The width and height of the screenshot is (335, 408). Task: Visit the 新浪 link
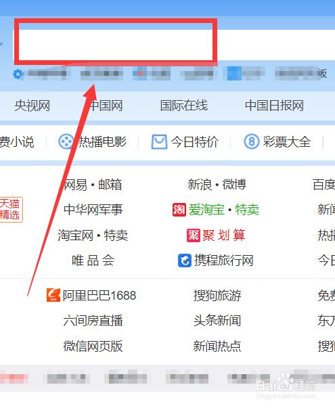(200, 185)
